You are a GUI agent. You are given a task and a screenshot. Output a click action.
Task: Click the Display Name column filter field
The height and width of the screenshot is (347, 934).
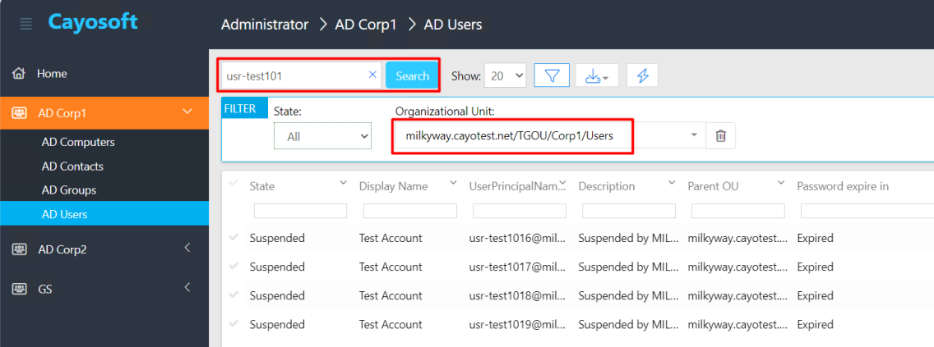(x=409, y=211)
